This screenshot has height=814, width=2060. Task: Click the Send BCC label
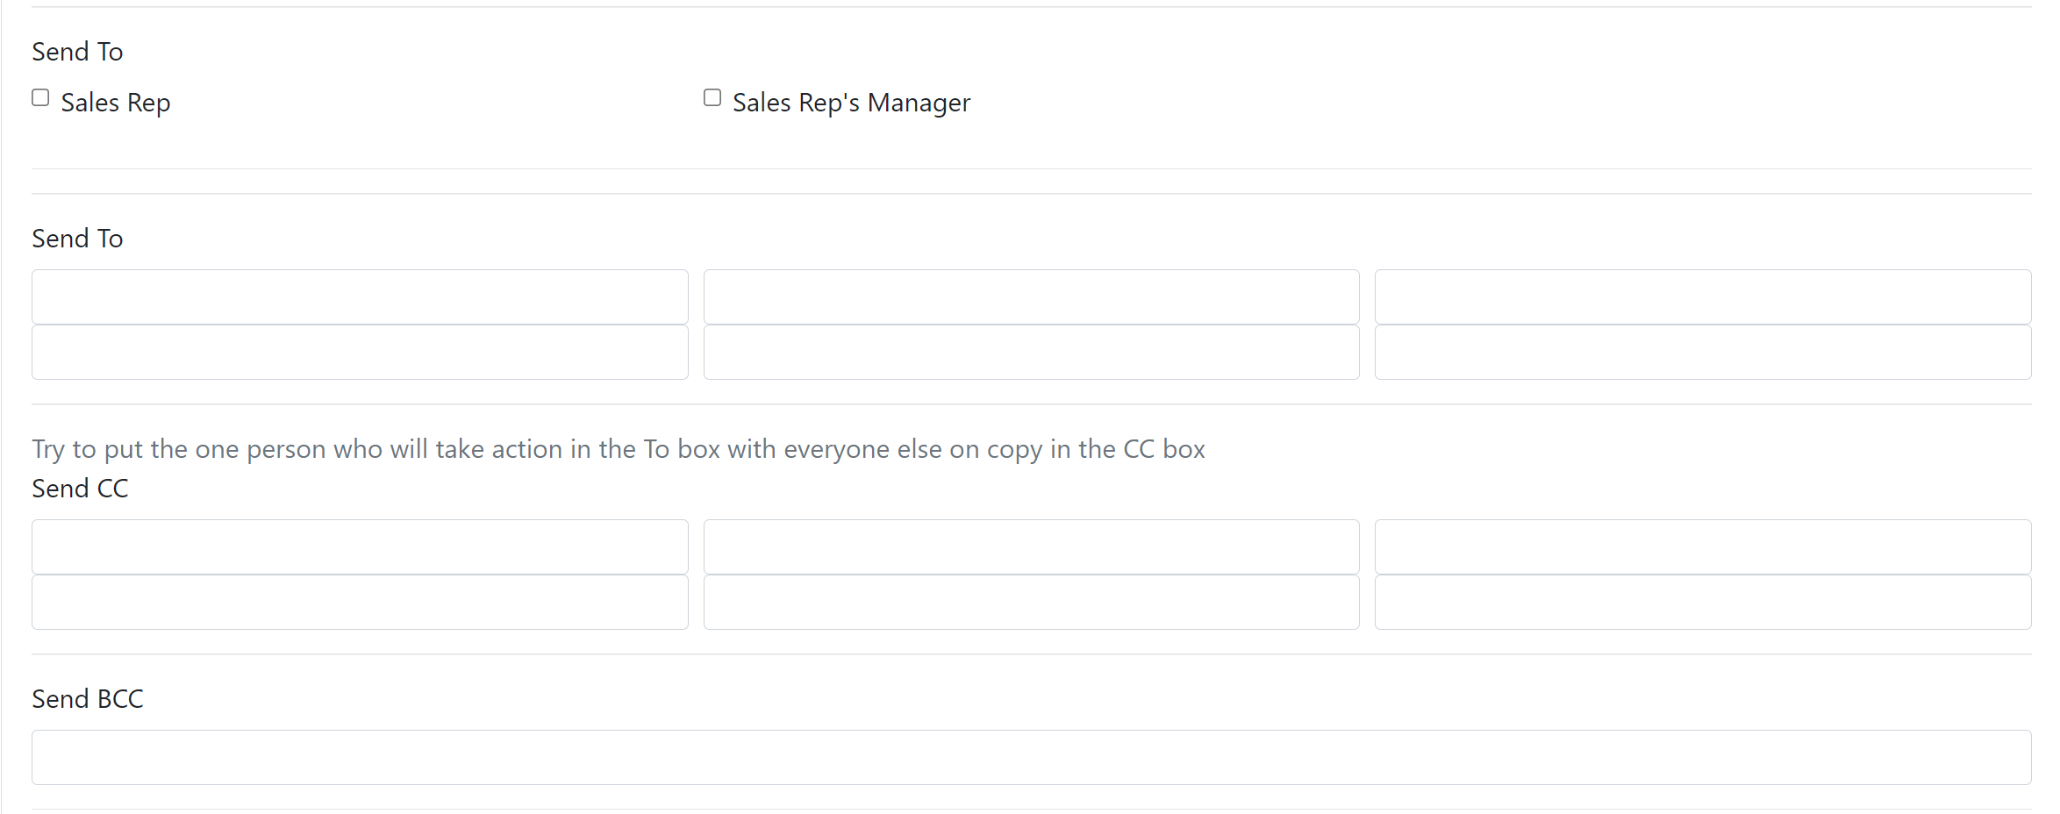coord(88,699)
